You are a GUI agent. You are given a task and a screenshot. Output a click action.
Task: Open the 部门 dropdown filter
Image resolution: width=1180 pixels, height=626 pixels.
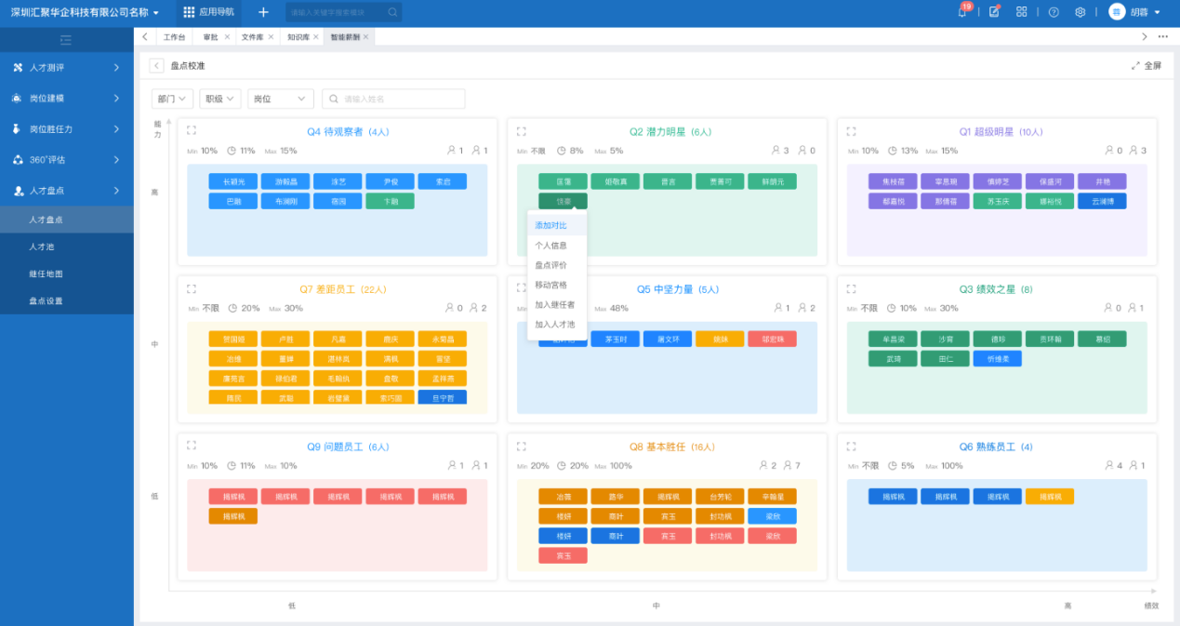(x=172, y=99)
